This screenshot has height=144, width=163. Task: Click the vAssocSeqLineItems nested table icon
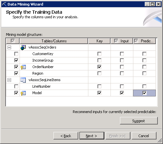pyautogui.click(x=23, y=80)
